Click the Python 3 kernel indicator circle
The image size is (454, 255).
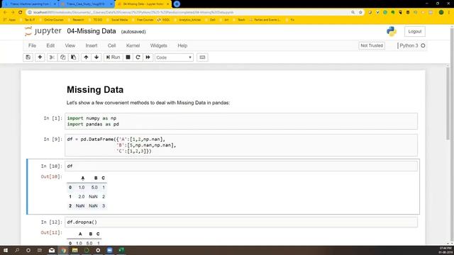pos(423,45)
